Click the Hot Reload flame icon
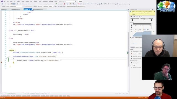This screenshot has height=99, width=177. 64,4
